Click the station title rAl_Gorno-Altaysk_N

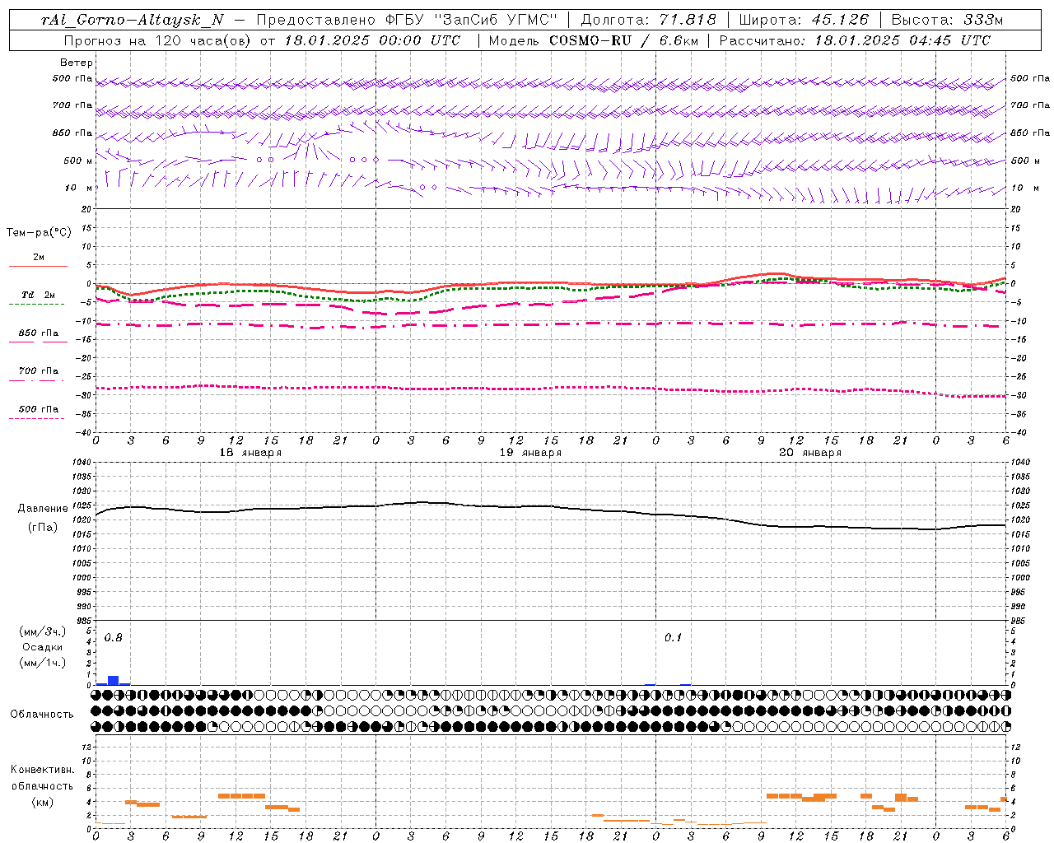click(133, 21)
